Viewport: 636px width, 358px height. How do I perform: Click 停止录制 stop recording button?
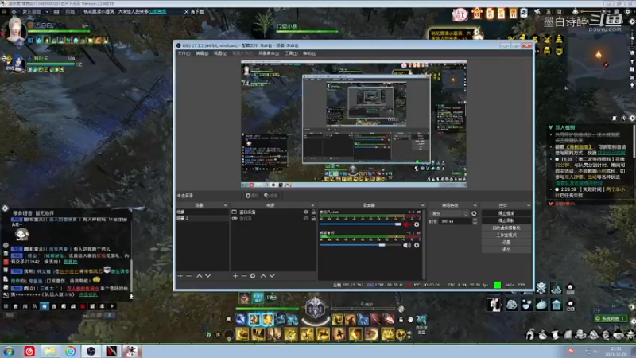(506, 220)
